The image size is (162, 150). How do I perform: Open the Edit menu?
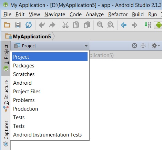point(20,15)
